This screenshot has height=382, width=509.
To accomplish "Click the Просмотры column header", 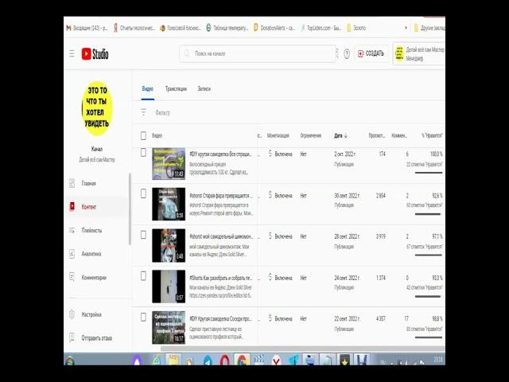I will point(376,136).
